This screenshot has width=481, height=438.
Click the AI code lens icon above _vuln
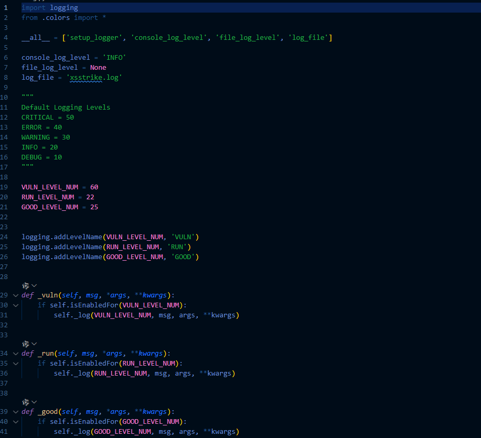(x=25, y=286)
